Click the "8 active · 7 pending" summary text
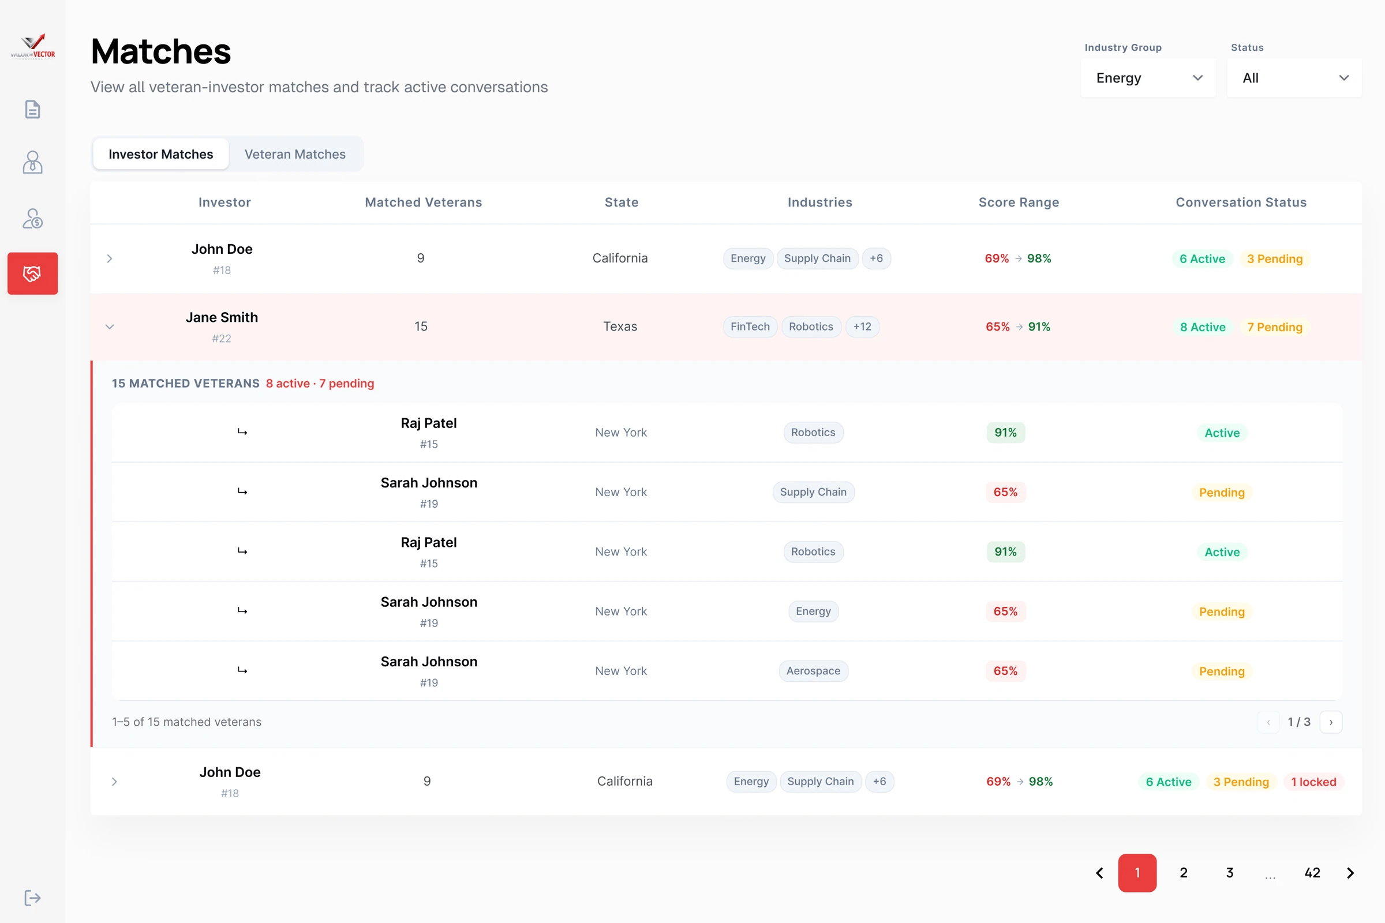Screen dimensions: 1385x923 pos(320,384)
